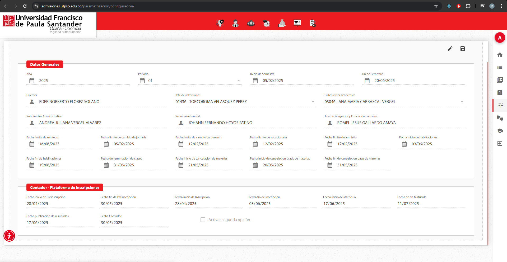This screenshot has height=262, width=507.
Task: Go to home in the right sidebar
Action: click(x=500, y=55)
